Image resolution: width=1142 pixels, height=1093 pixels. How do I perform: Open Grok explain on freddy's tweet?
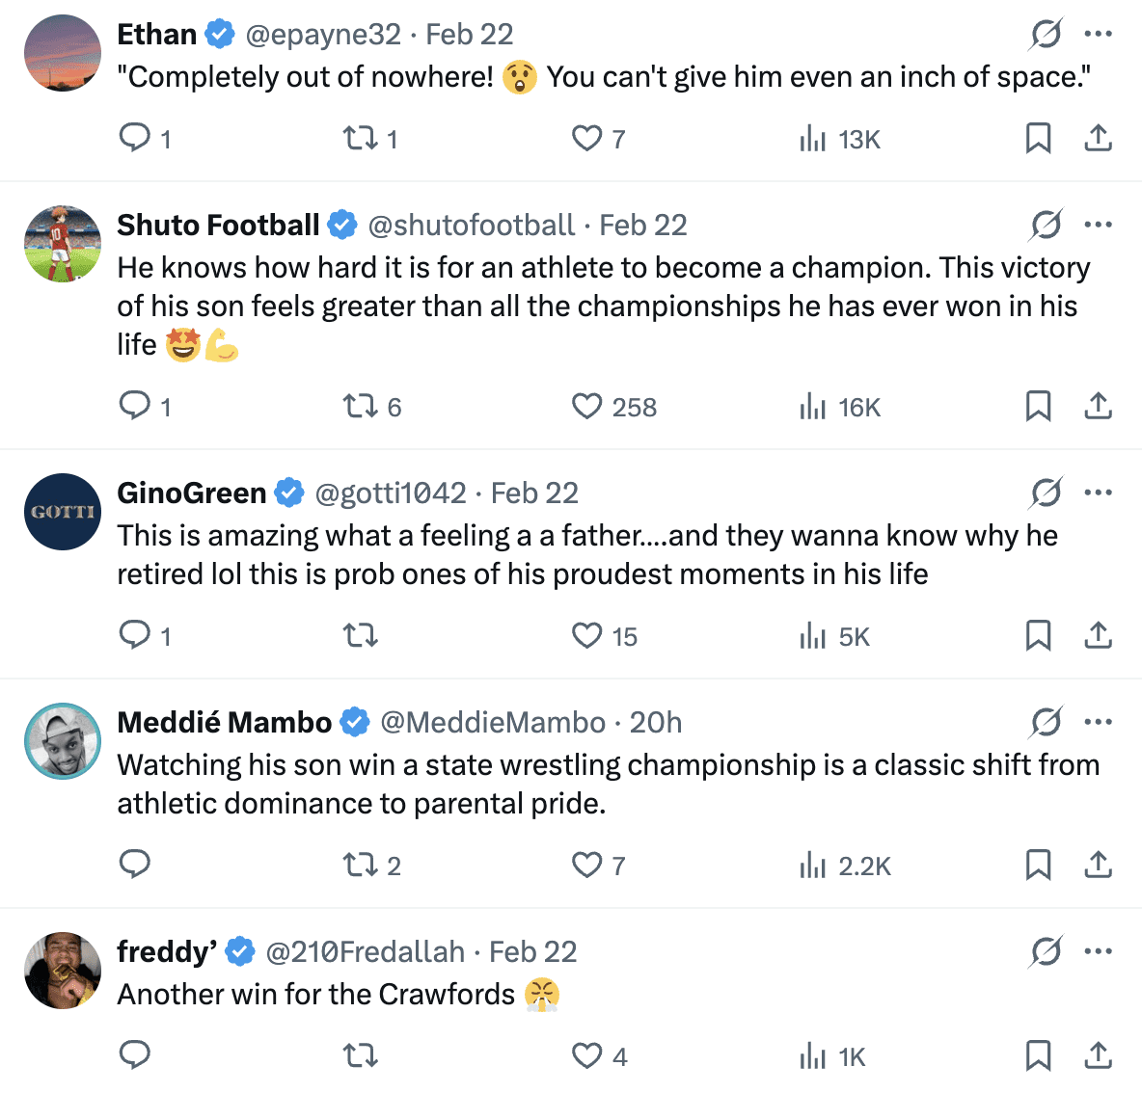[x=1046, y=952]
